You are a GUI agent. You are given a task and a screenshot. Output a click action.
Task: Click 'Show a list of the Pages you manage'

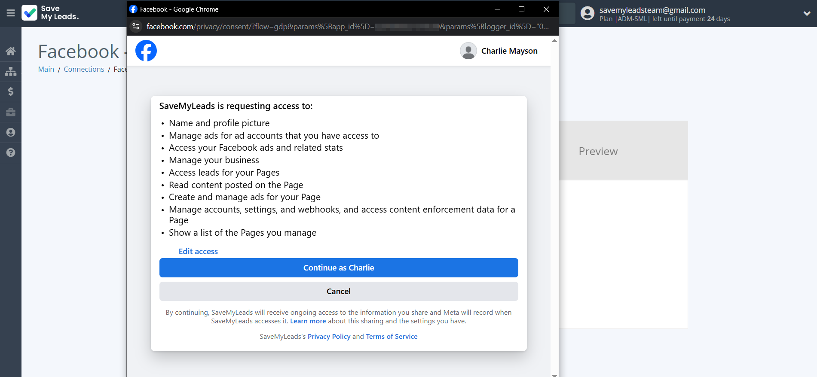coord(242,233)
